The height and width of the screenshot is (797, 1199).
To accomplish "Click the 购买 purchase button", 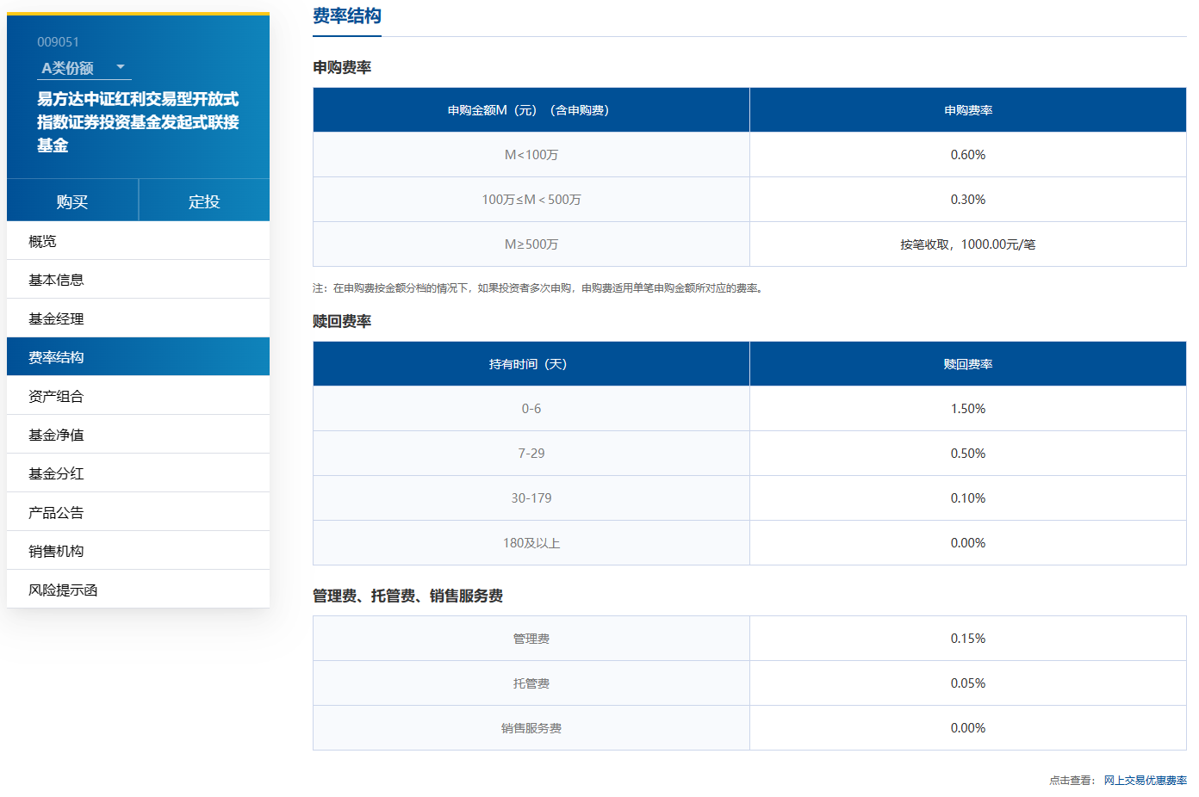I will pyautogui.click(x=72, y=200).
